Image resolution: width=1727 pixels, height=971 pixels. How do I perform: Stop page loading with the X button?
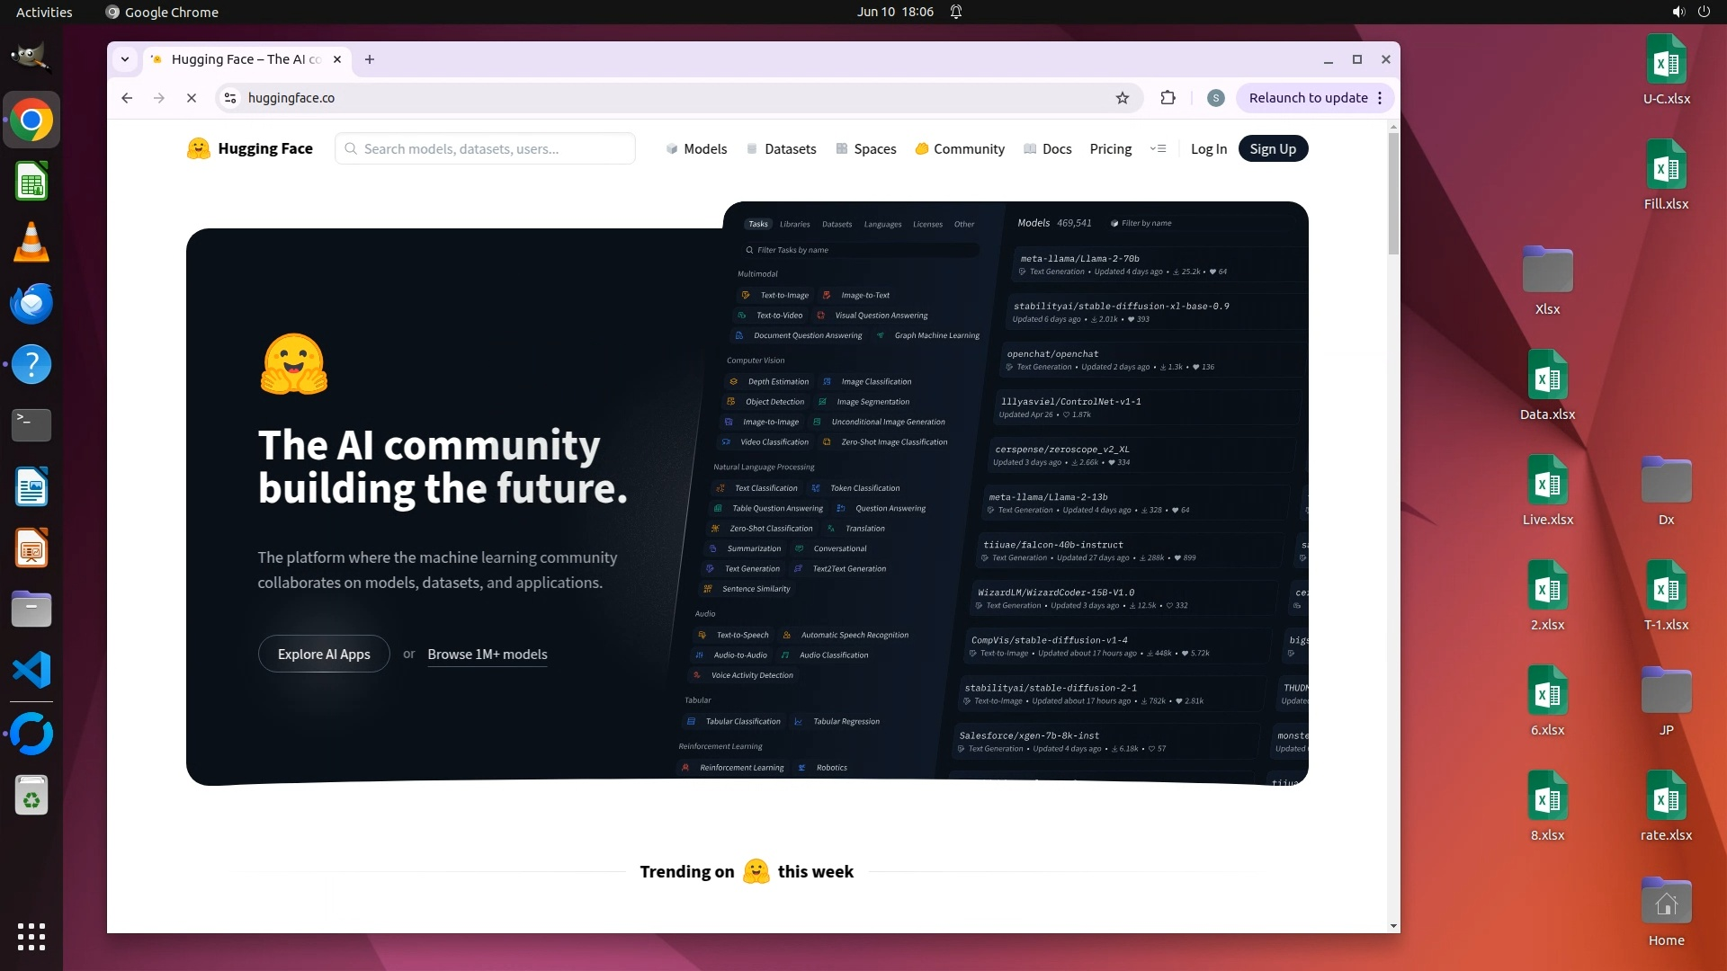[x=192, y=98]
